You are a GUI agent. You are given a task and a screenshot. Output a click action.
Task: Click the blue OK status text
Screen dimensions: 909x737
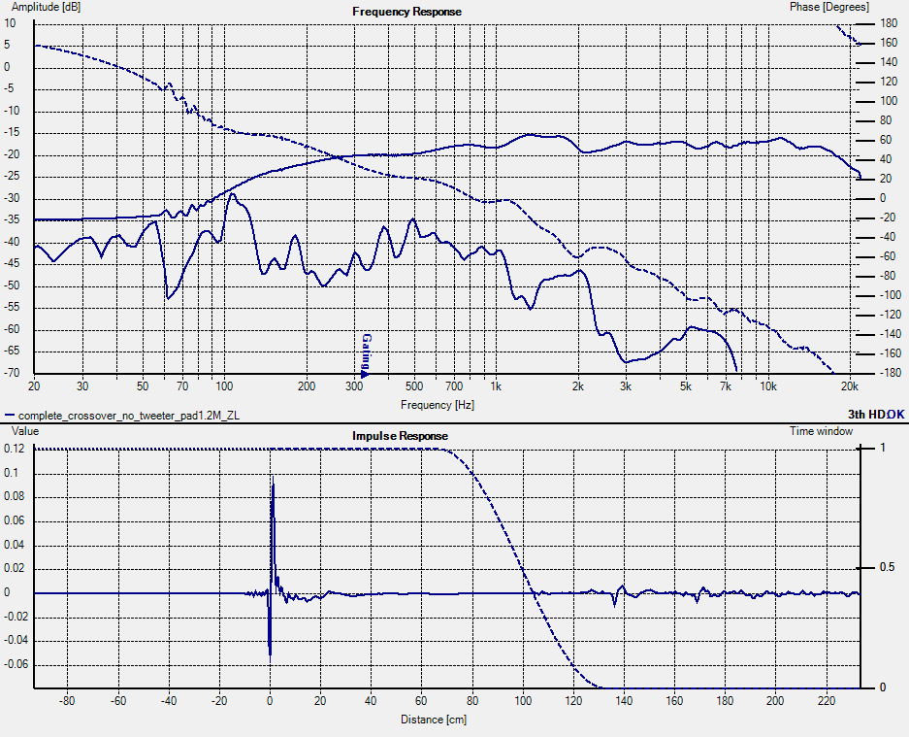895,415
